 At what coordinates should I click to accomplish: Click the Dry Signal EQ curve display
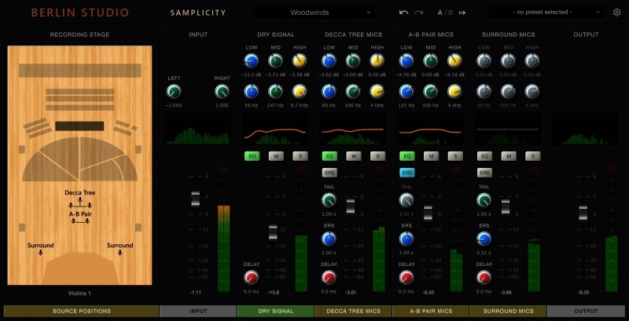pyautogui.click(x=276, y=129)
